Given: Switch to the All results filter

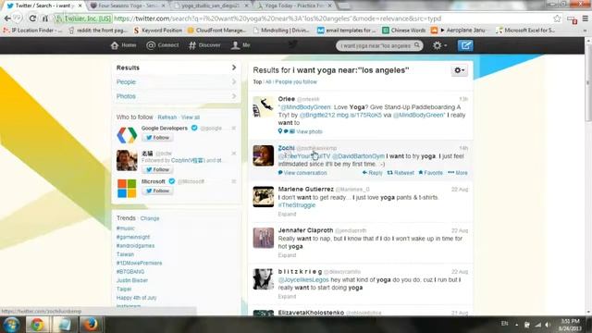Looking at the screenshot, I should click(268, 82).
